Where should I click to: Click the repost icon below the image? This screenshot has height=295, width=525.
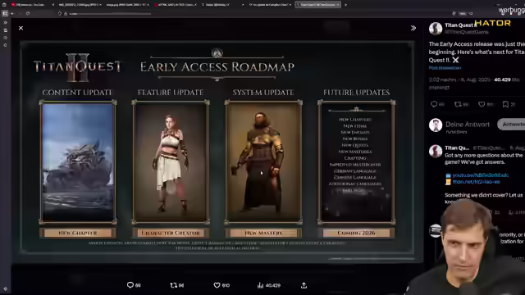coord(173,285)
